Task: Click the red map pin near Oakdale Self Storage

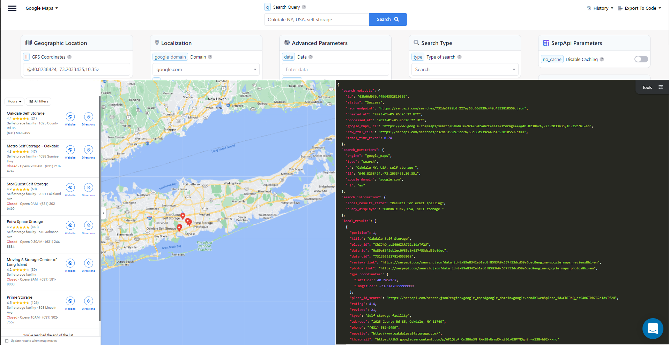Action: click(x=179, y=227)
